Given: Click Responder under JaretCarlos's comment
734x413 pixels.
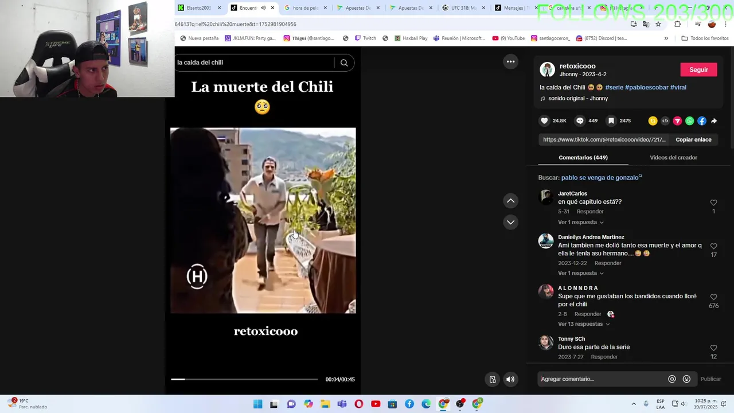Looking at the screenshot, I should [x=589, y=212].
